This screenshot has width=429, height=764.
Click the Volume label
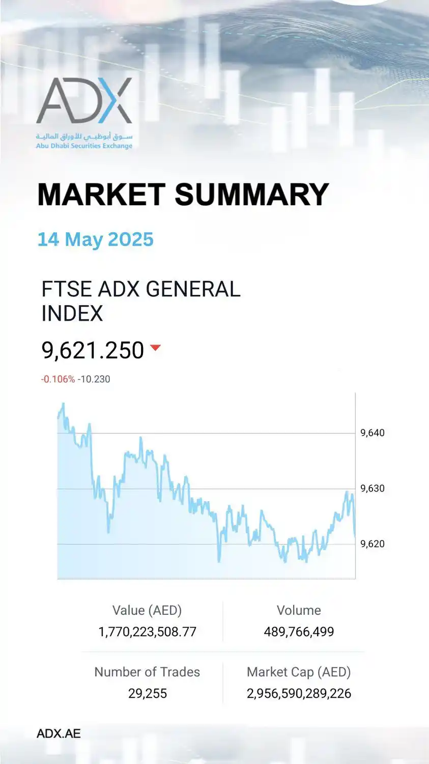tap(299, 610)
